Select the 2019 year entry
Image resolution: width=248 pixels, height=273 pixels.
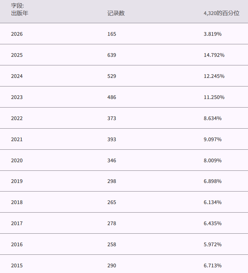point(17,181)
